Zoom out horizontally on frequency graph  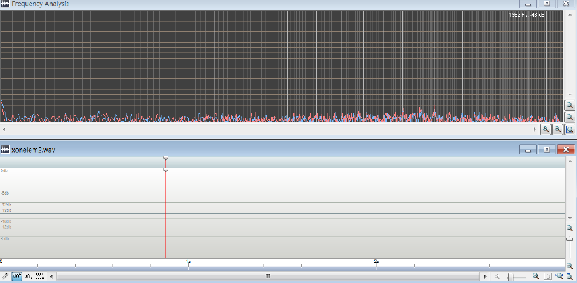(x=558, y=129)
